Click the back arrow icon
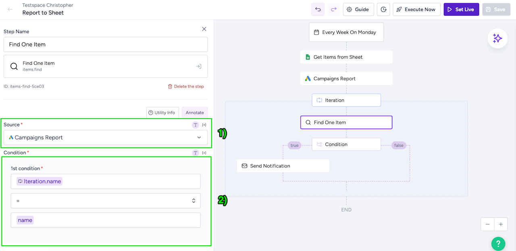 (10, 9)
